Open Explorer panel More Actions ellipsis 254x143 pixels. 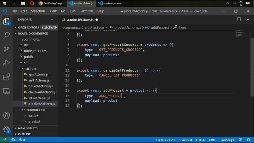51,19
